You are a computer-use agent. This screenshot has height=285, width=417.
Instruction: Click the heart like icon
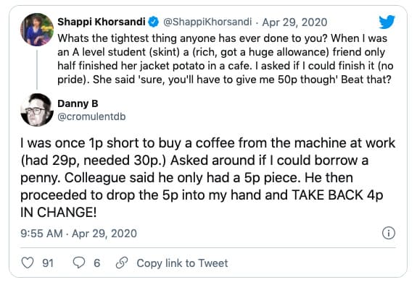pyautogui.click(x=28, y=263)
